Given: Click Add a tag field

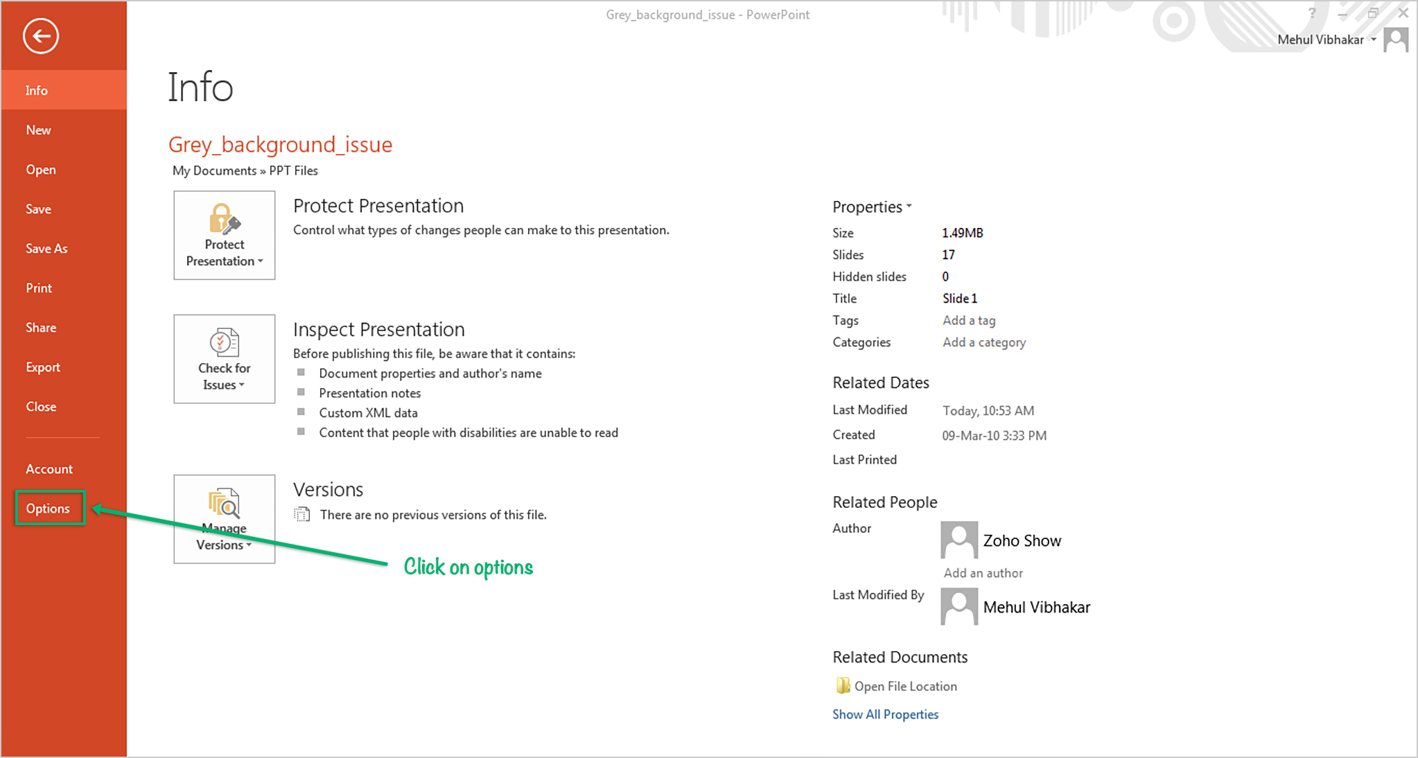Looking at the screenshot, I should click(x=969, y=320).
